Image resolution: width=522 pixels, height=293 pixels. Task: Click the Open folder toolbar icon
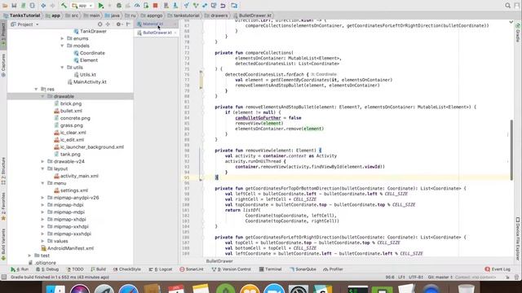tap(5, 6)
